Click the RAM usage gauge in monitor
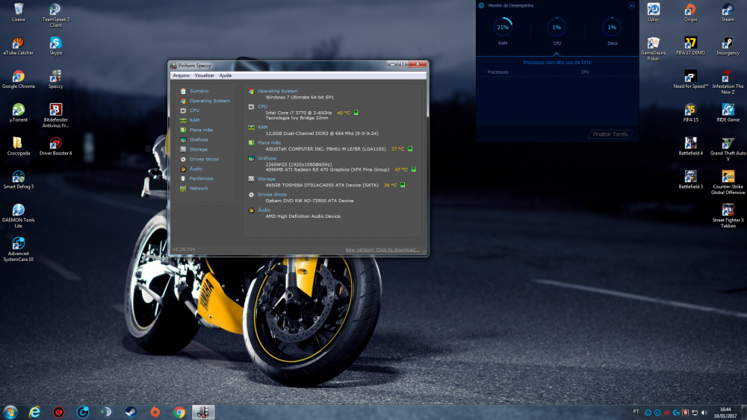Viewport: 747px width, 420px height. point(503,28)
